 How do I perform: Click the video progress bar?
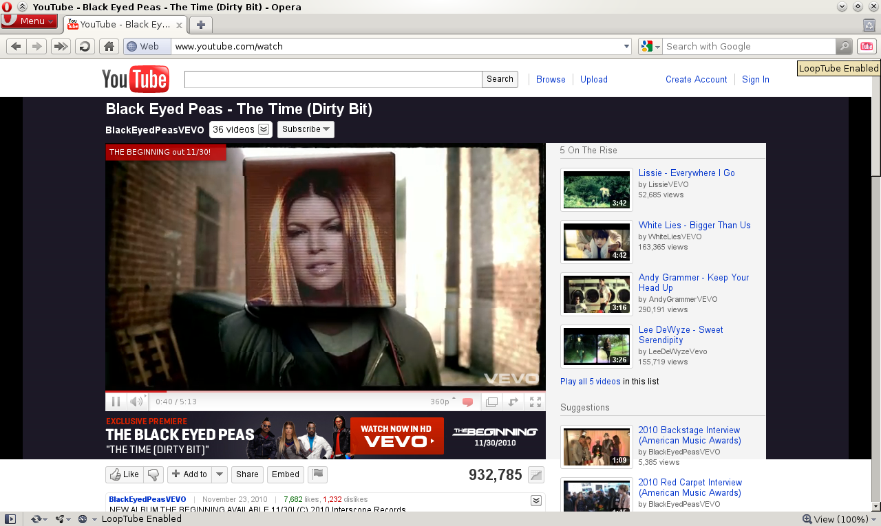click(325, 391)
